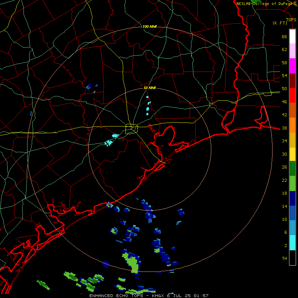
Task: Click the '[K FT]' units label
Action: 280,23
